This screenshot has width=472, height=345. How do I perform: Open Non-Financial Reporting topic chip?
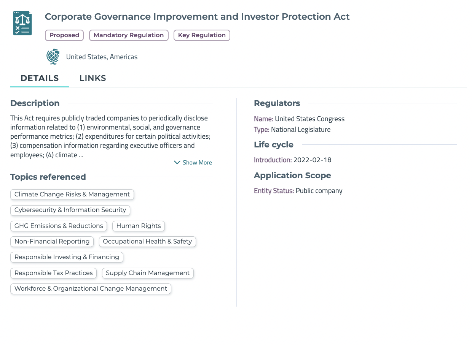tap(52, 242)
